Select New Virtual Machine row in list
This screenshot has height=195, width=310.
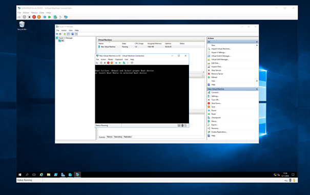151,47
